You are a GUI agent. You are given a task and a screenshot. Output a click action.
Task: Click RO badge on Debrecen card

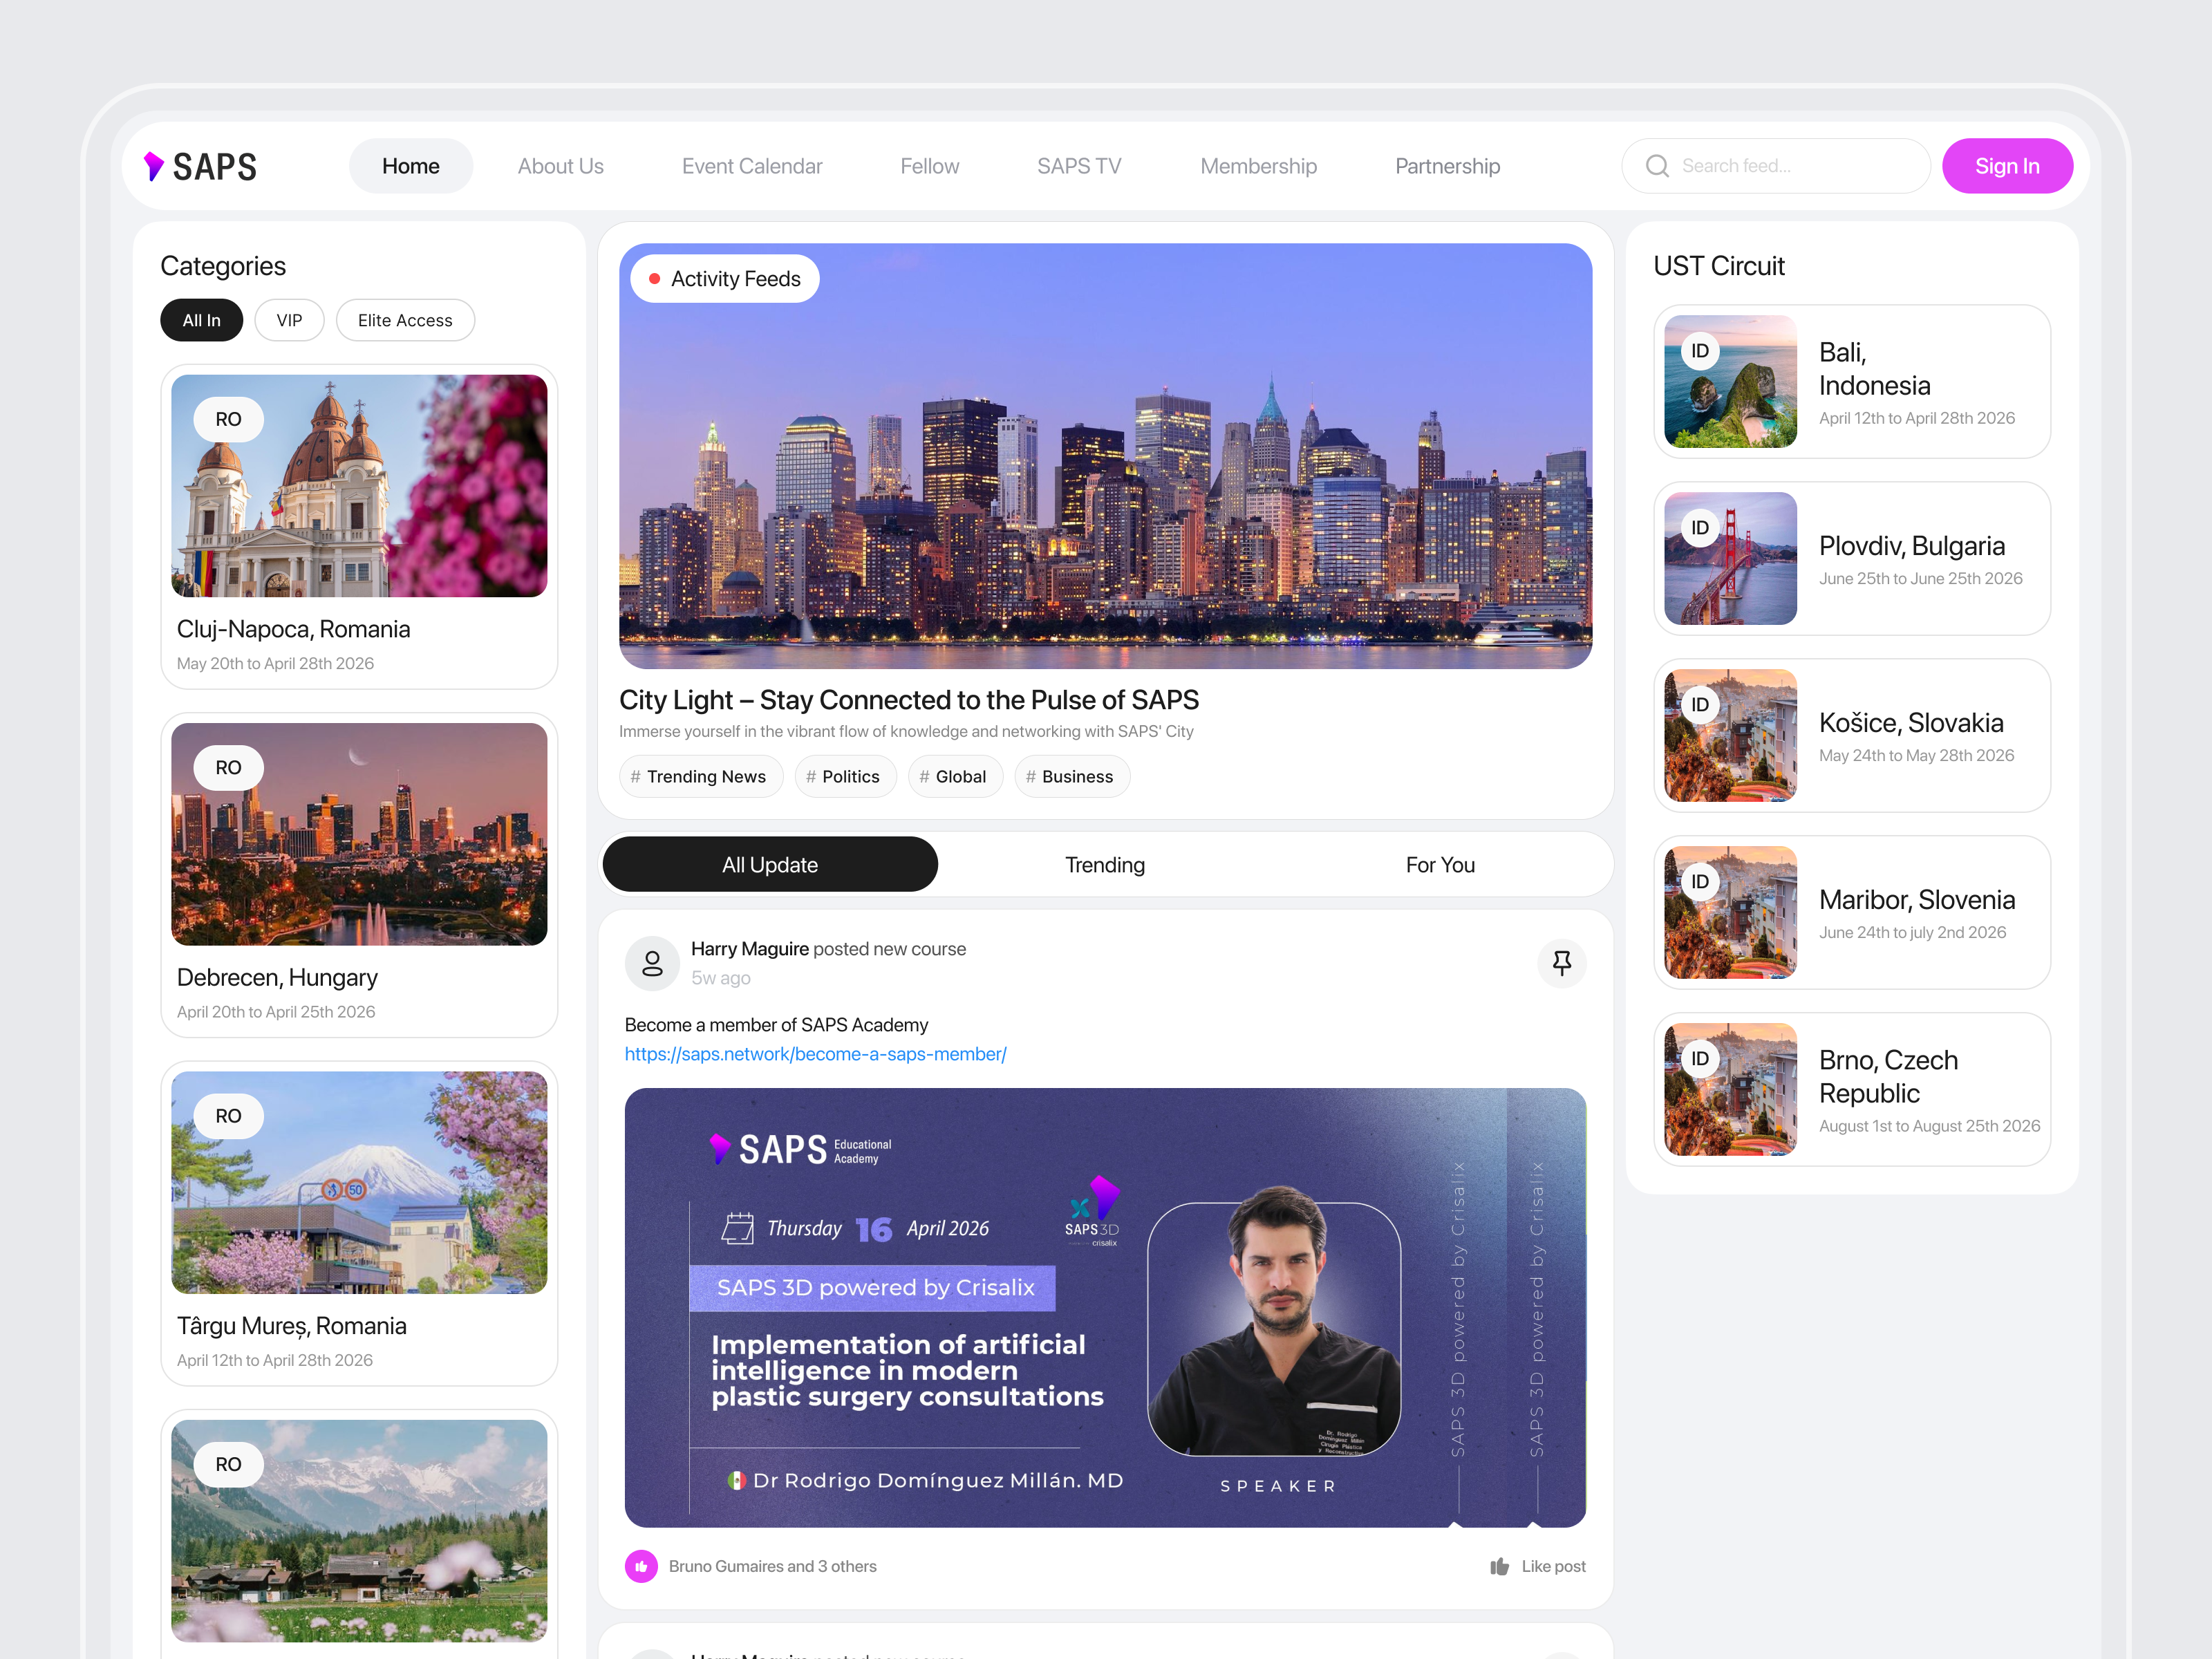click(228, 767)
